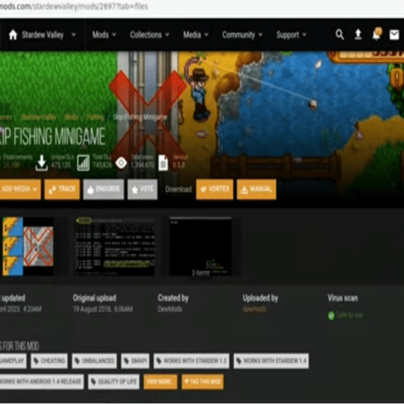Click the upload arrow icon in header
The image size is (404, 404).
tap(358, 34)
